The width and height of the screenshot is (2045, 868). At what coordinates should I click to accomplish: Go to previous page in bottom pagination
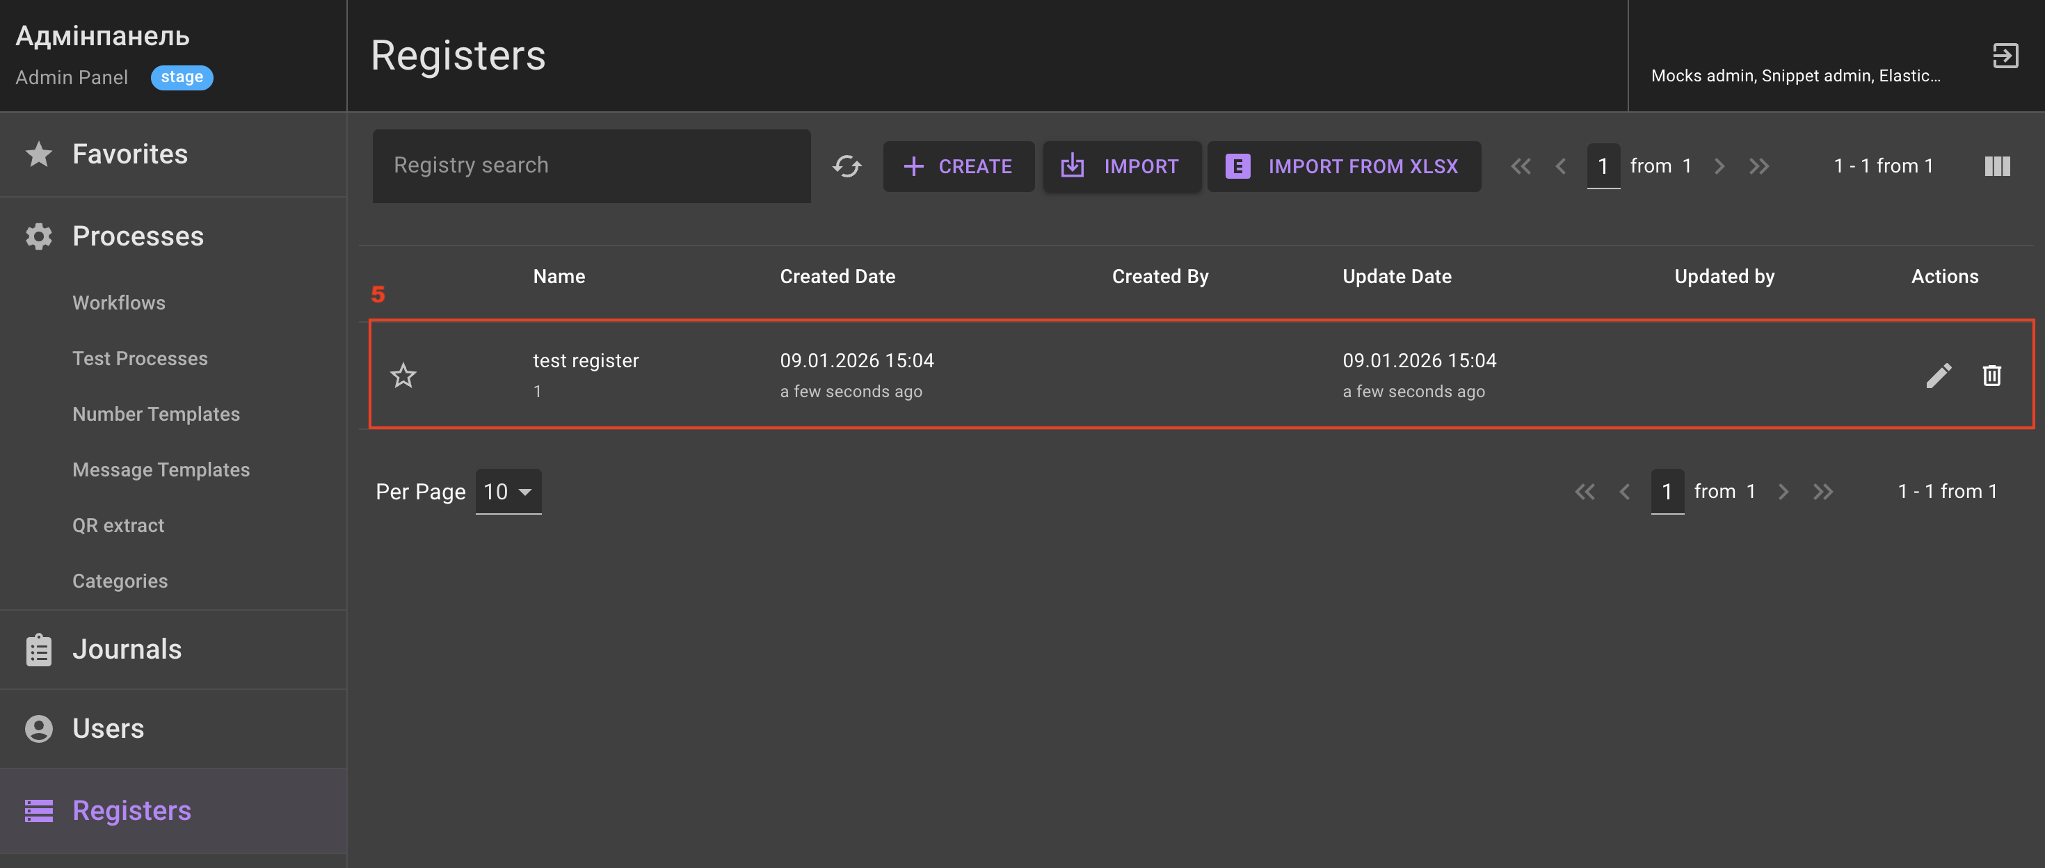(x=1625, y=492)
